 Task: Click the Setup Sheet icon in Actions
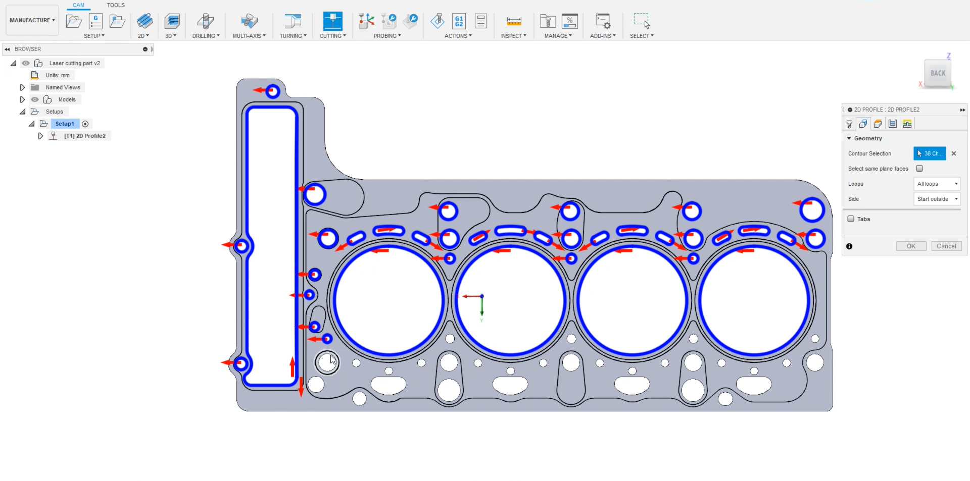tap(480, 21)
